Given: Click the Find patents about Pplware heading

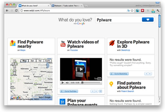Looking at the screenshot, I should pyautogui.click(x=131, y=85).
